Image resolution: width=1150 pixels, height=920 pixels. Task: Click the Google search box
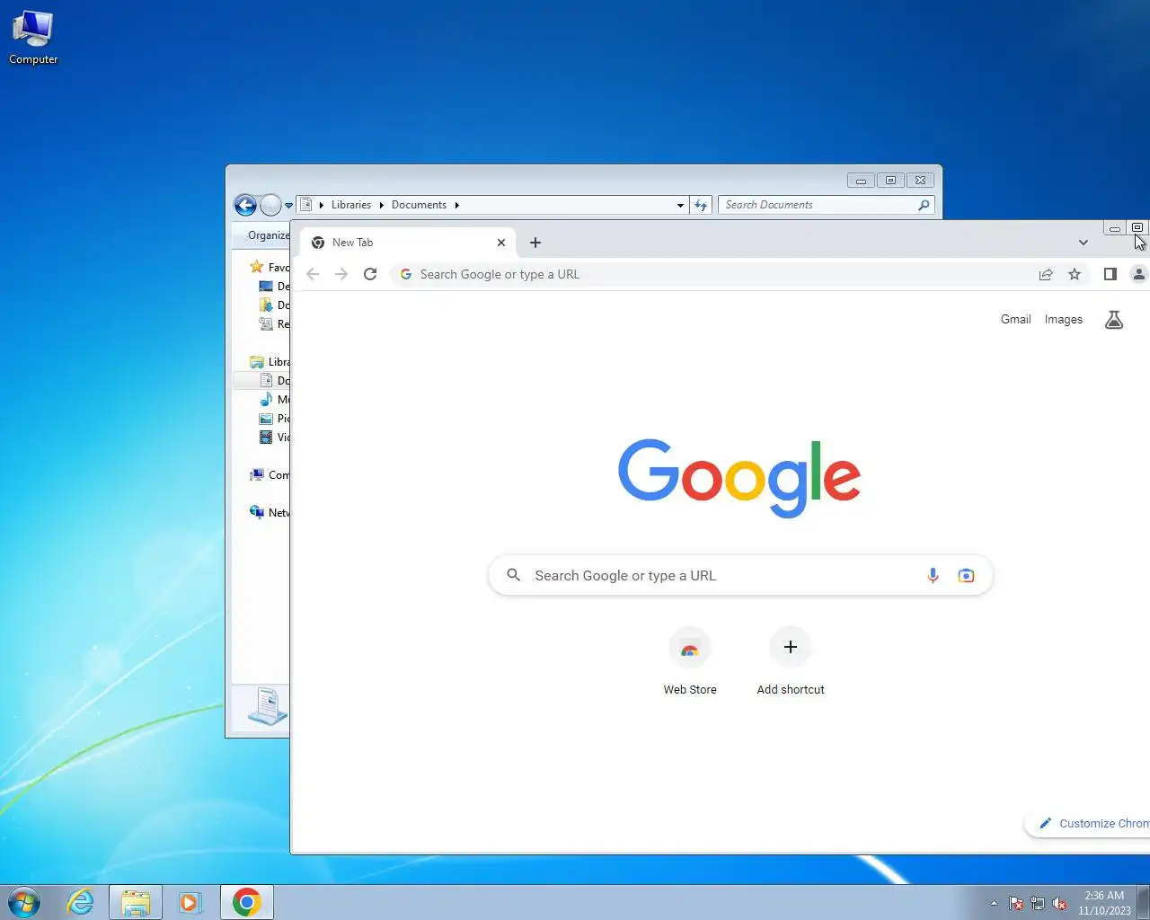tap(740, 576)
